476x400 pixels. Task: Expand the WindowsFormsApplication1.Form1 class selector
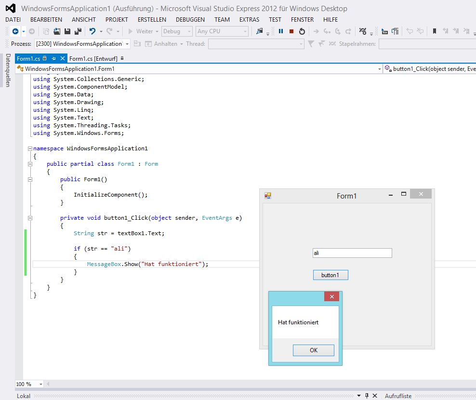379,69
